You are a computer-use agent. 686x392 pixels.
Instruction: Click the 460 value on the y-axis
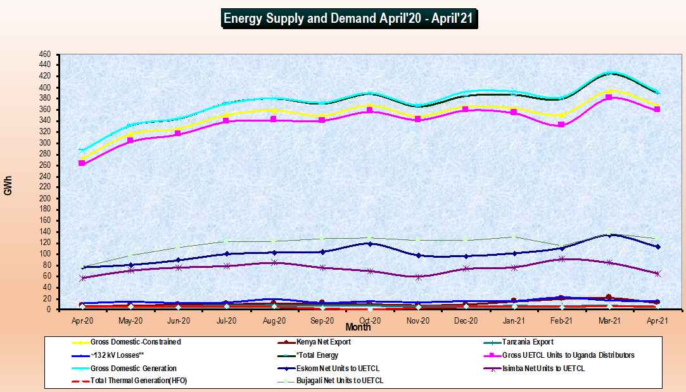pyautogui.click(x=44, y=54)
